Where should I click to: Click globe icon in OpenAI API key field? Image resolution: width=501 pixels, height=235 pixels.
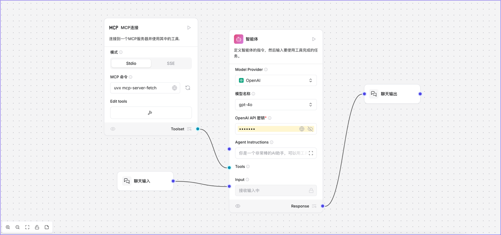302,129
